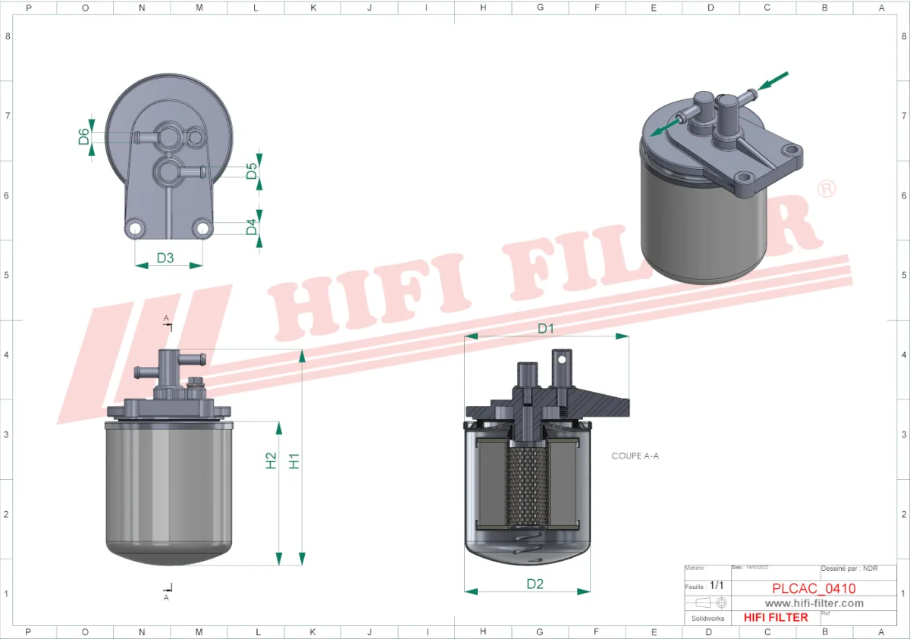Screen dimensions: 910x639
Task: Select the front elevation view with section line
Action: (168, 457)
